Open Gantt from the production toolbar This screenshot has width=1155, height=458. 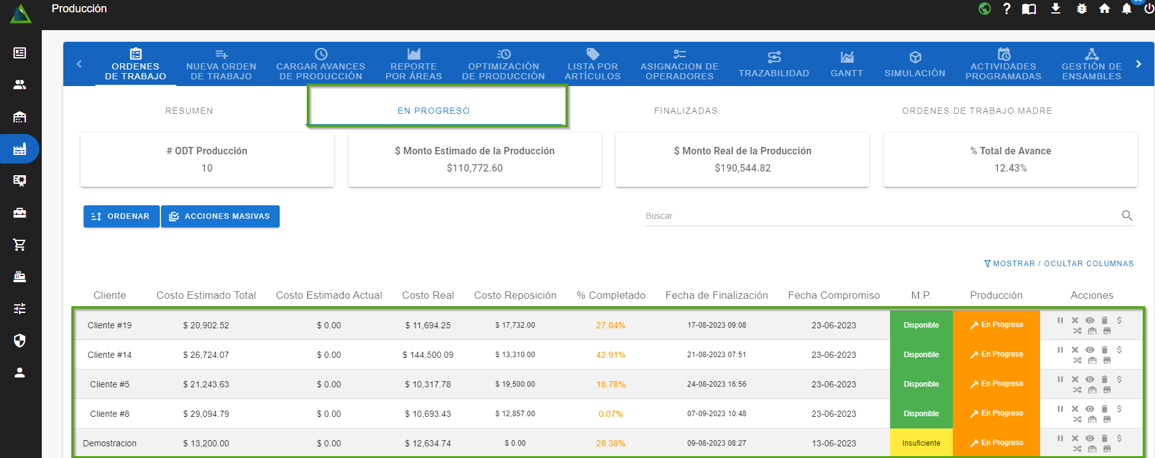846,65
